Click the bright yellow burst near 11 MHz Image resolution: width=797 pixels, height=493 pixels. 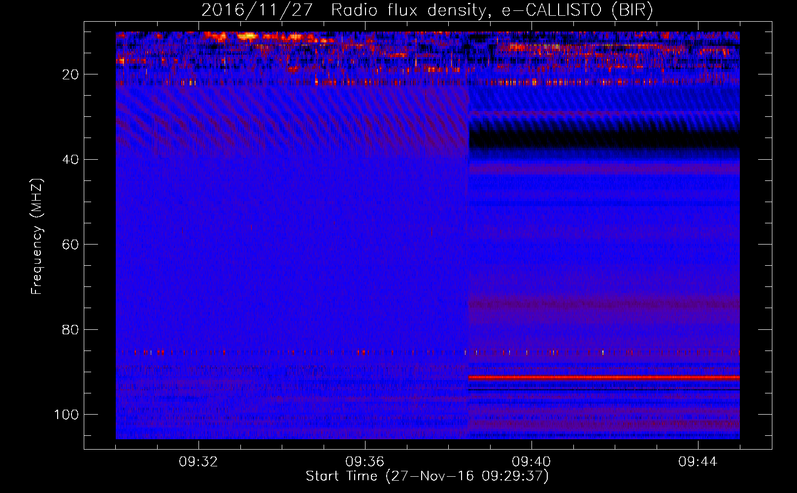coord(248,35)
